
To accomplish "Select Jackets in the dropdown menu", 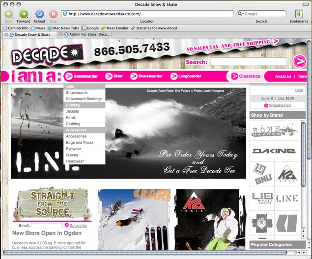I will tap(72, 111).
